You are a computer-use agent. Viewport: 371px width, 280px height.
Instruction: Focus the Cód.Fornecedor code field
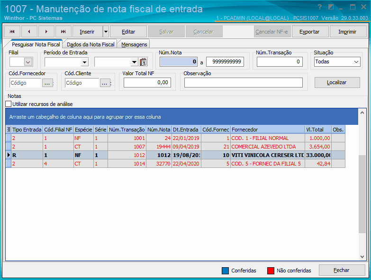point(25,83)
